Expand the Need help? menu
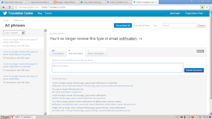This screenshot has height=119, width=212. (176, 13)
